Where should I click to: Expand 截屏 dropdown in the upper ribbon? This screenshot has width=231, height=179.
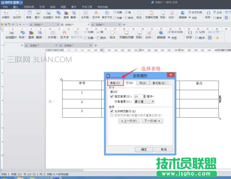77,17
